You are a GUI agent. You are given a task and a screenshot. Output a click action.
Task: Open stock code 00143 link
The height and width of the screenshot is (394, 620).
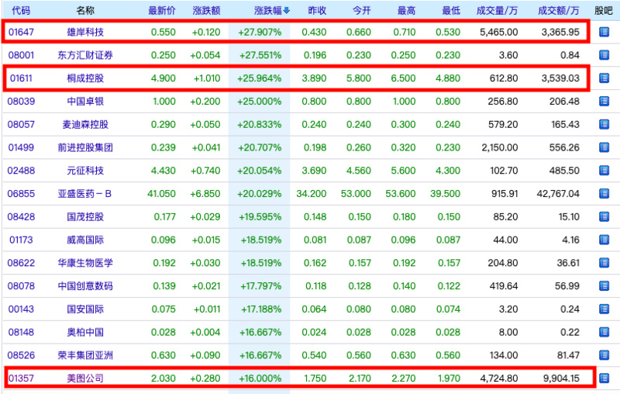coord(21,309)
